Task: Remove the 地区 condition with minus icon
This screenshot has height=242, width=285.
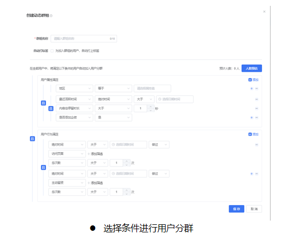Action: click(257, 89)
